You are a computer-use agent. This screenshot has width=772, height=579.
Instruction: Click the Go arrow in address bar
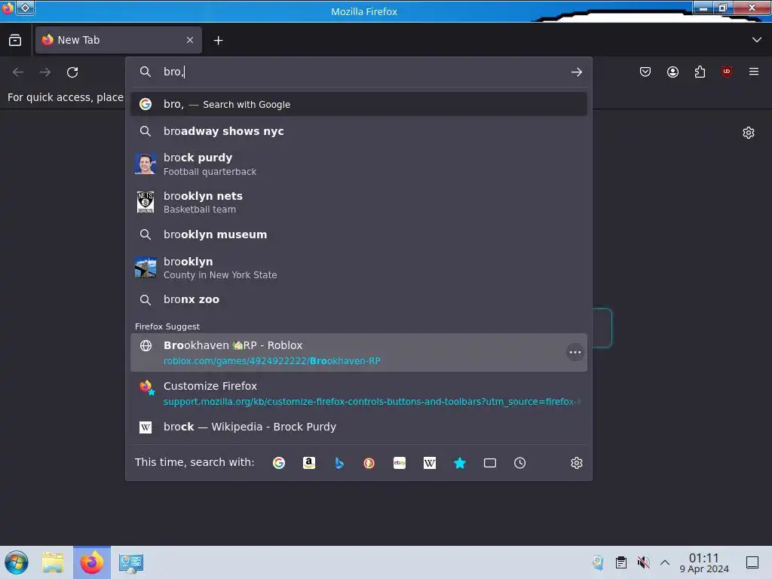click(577, 72)
